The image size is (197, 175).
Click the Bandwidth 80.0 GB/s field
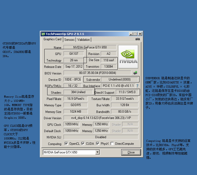125,111
